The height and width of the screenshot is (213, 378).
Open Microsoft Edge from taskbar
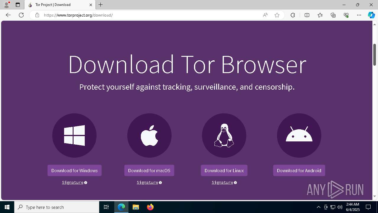coord(121,207)
